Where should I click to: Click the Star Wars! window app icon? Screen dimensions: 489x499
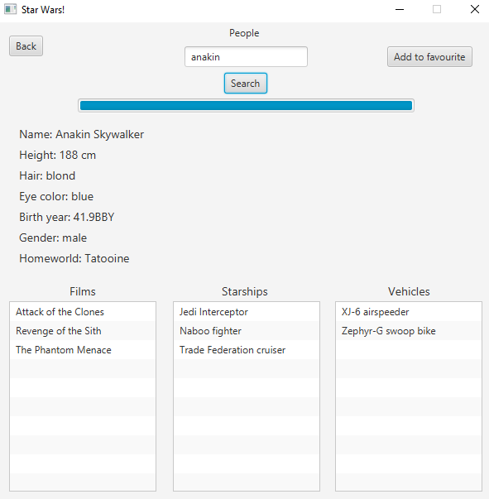click(10, 9)
